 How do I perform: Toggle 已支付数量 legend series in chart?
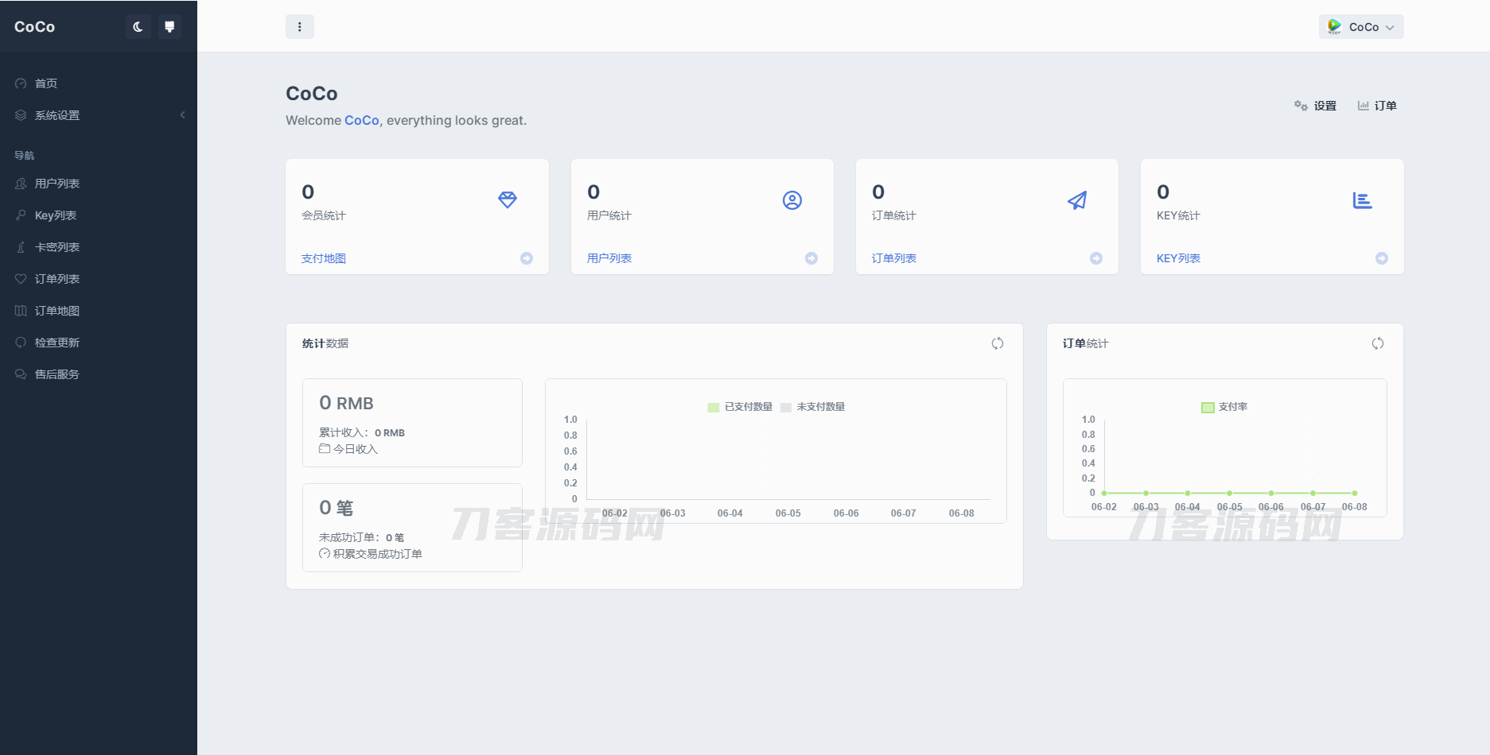[740, 407]
